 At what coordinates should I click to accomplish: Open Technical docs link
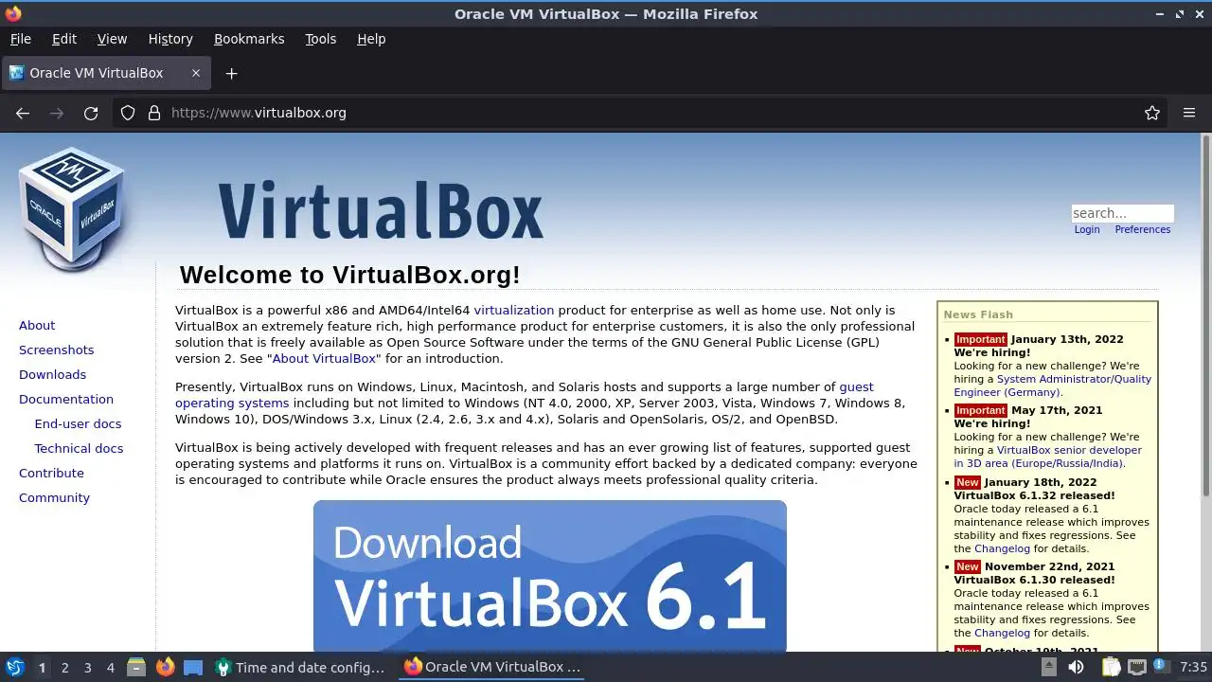click(79, 448)
